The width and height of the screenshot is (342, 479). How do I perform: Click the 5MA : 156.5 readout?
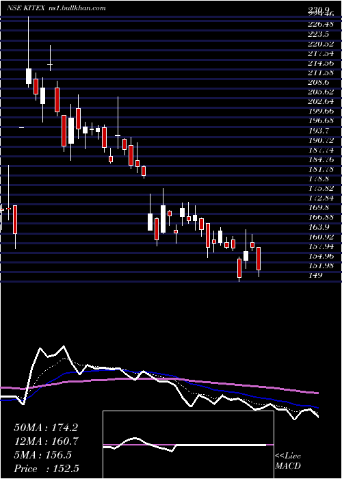(42, 455)
